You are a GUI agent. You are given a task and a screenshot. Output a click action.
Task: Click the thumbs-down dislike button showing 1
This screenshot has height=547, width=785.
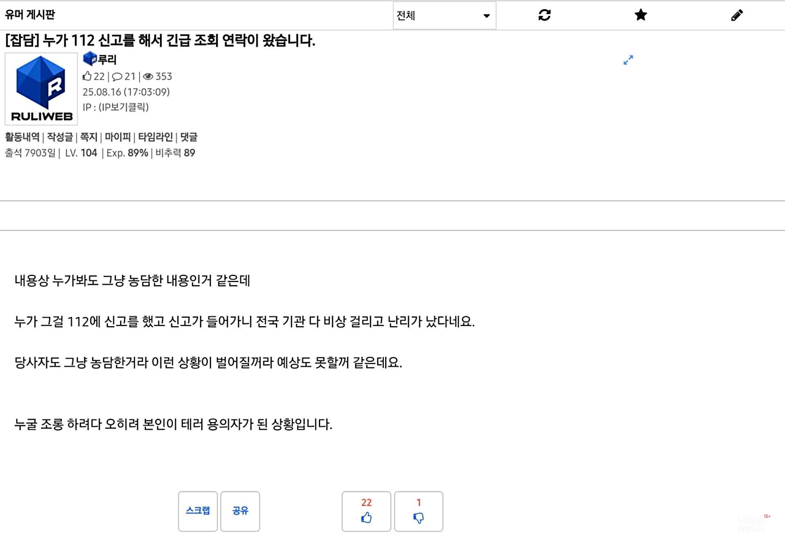(418, 511)
